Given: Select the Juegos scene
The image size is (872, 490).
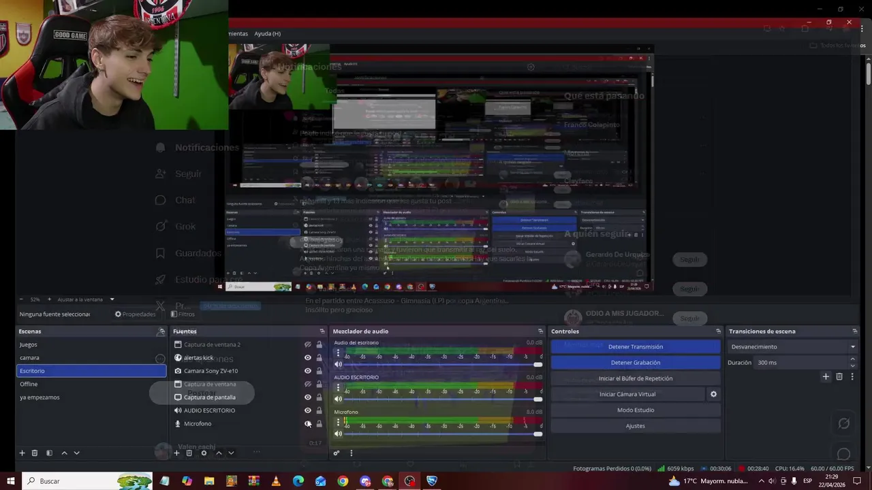Looking at the screenshot, I should coord(91,344).
